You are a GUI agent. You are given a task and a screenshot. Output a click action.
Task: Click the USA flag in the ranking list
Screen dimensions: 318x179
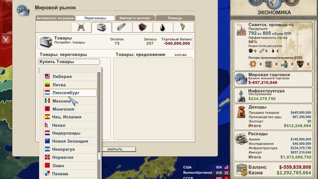pos(227,167)
